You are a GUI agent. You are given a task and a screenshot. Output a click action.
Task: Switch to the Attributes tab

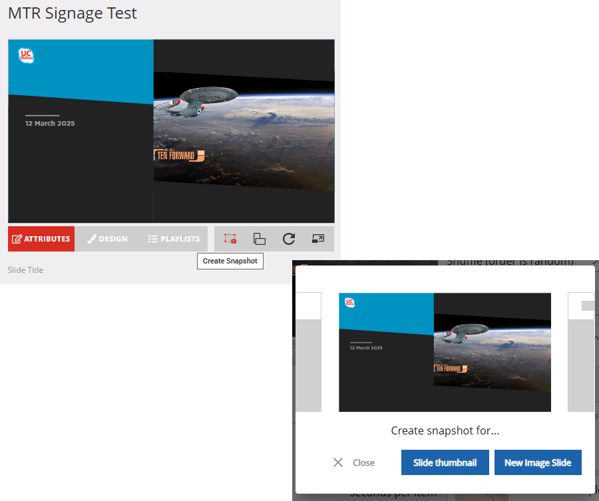[41, 239]
